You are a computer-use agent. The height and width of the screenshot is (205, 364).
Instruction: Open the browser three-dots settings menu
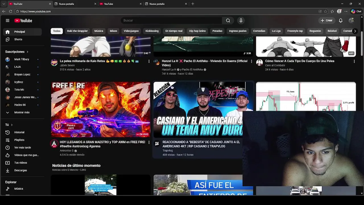(x=346, y=11)
